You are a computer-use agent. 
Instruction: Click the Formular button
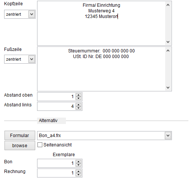tap(20, 136)
